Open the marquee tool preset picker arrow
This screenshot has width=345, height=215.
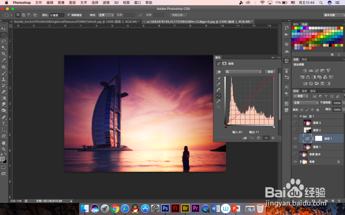(x=11, y=15)
